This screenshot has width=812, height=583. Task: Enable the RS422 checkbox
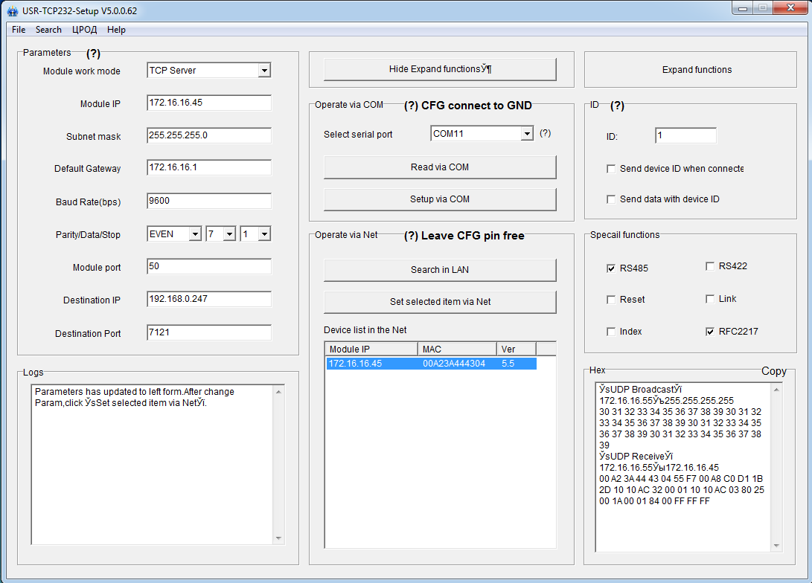click(x=710, y=266)
